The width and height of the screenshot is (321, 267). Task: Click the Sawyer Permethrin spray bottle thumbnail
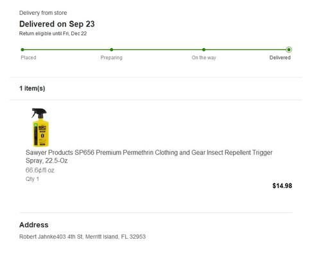point(40,127)
